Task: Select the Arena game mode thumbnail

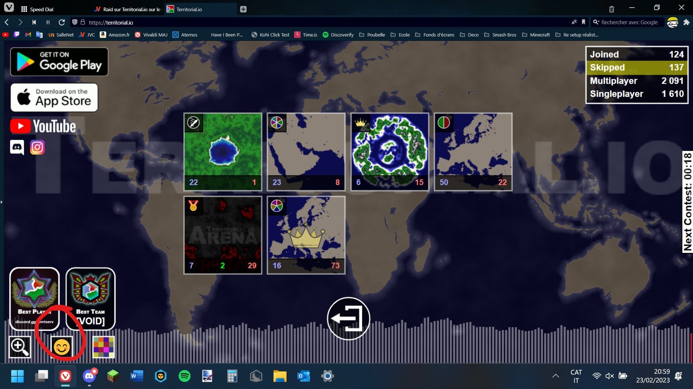Action: click(223, 235)
